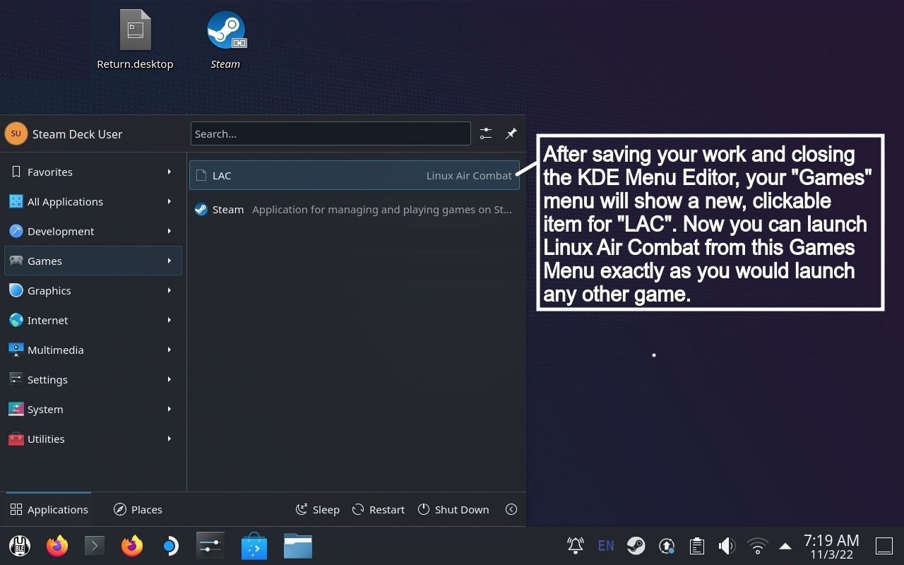This screenshot has height=565, width=904.
Task: Open the launcher configure sliders icon
Action: pyautogui.click(x=486, y=133)
